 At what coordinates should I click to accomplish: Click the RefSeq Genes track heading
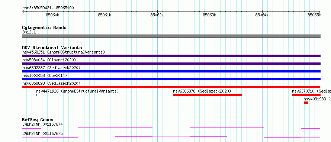(x=38, y=120)
